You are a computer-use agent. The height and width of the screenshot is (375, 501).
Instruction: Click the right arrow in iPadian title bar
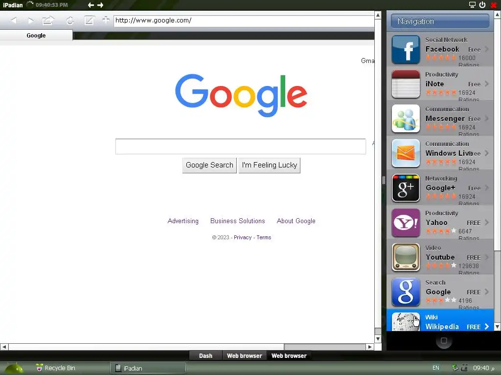click(x=100, y=5)
